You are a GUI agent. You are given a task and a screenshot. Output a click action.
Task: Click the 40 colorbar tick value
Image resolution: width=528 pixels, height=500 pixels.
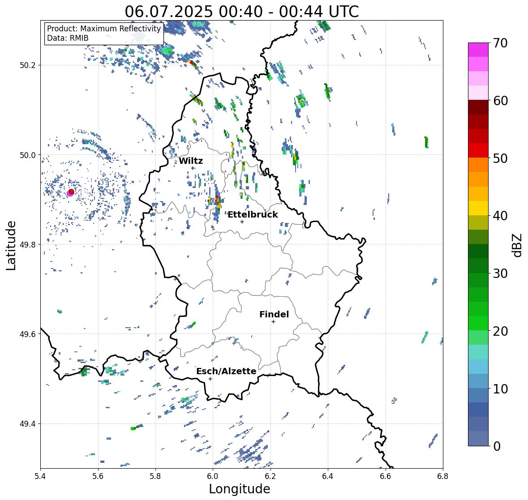pyautogui.click(x=500, y=216)
